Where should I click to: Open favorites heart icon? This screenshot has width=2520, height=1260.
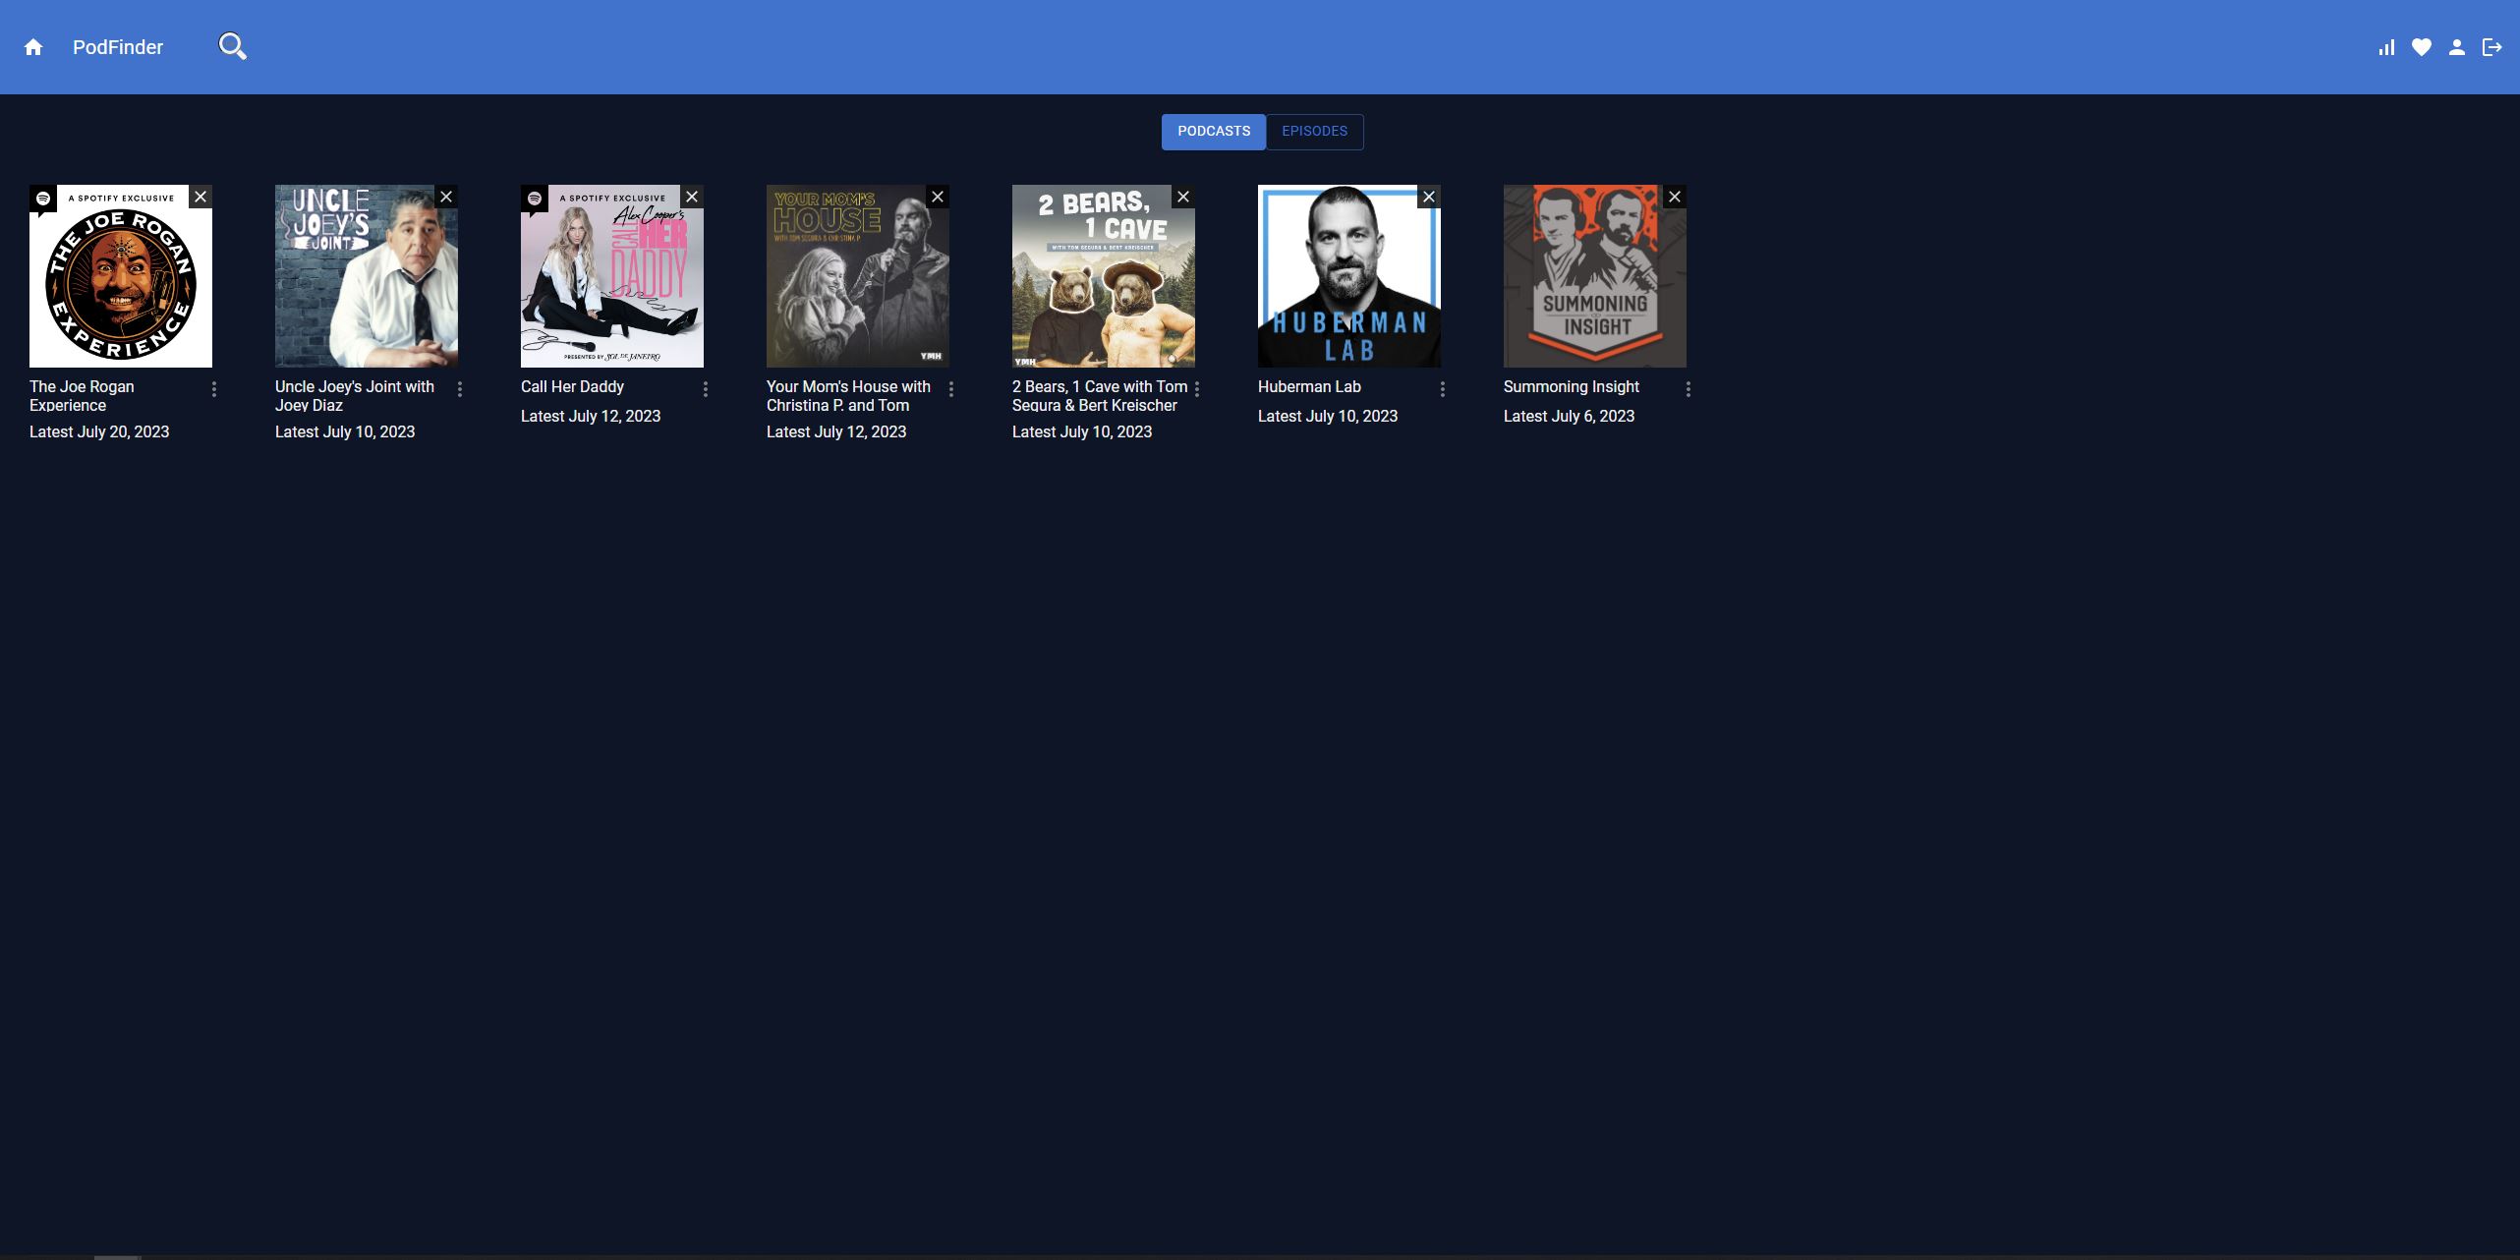2422,47
